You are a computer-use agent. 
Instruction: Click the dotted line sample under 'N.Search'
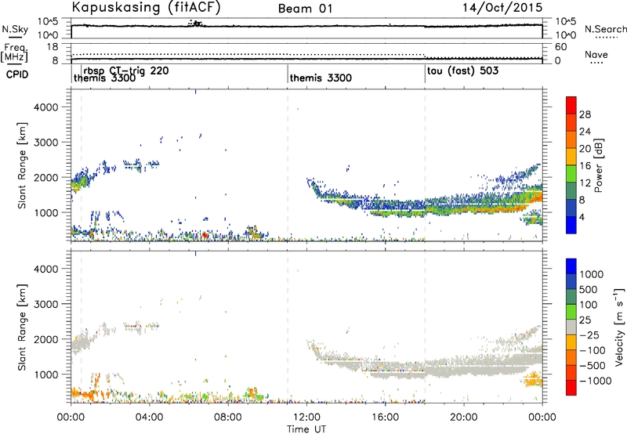point(606,38)
